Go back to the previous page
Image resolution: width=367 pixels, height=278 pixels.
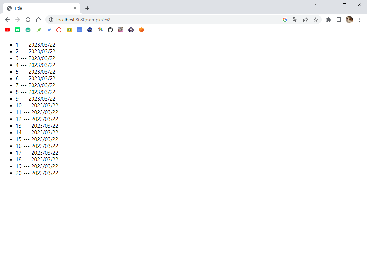coord(7,20)
